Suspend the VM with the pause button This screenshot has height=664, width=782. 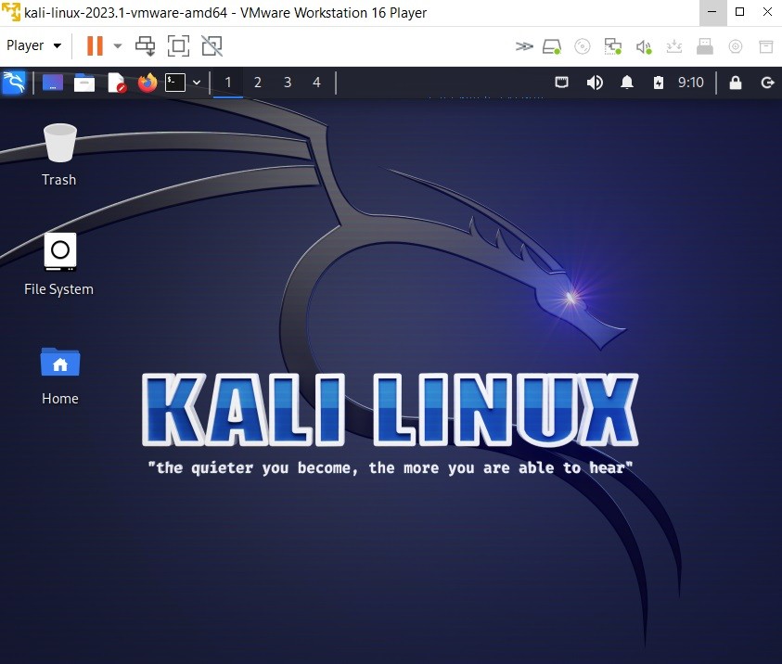click(93, 45)
